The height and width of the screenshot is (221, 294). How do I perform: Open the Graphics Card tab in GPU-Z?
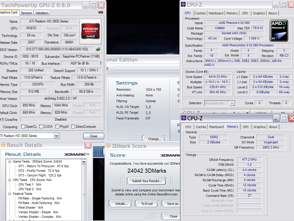(x=9, y=12)
